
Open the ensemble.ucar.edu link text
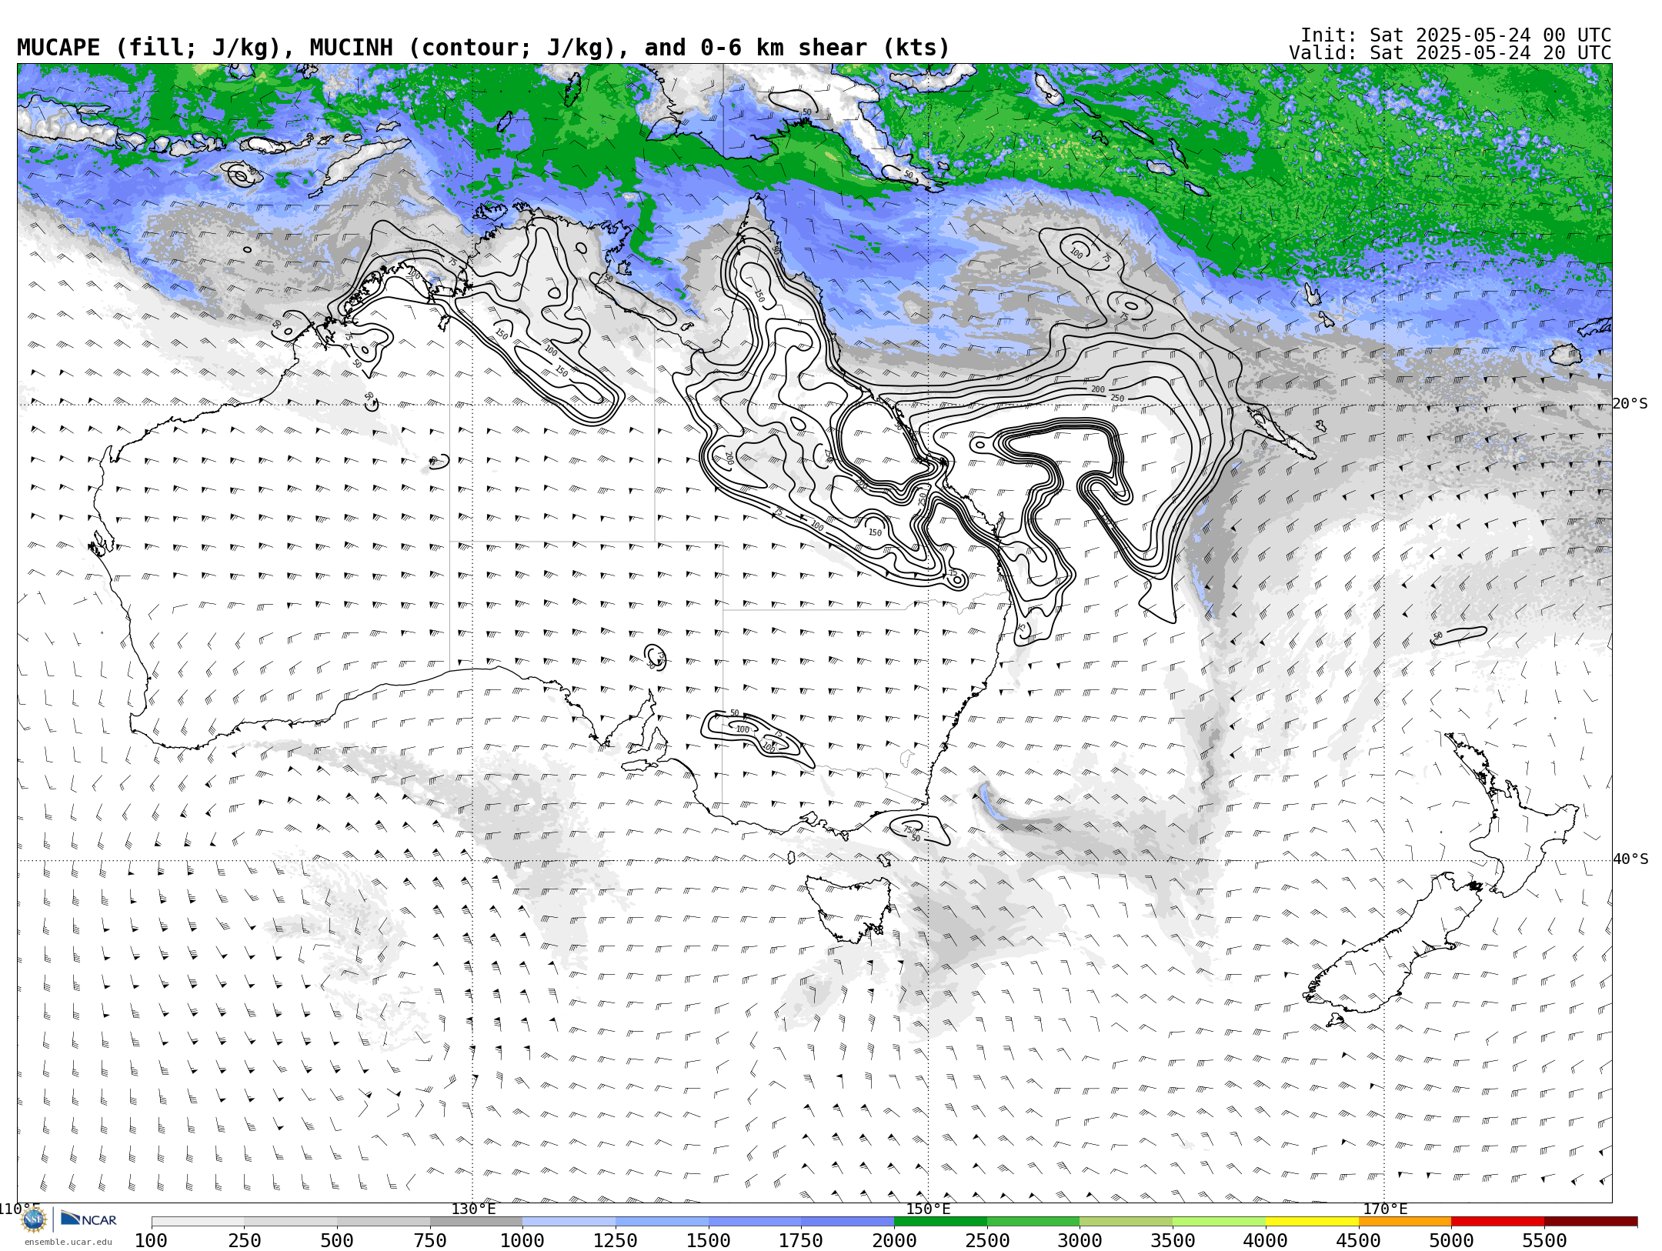click(68, 1242)
